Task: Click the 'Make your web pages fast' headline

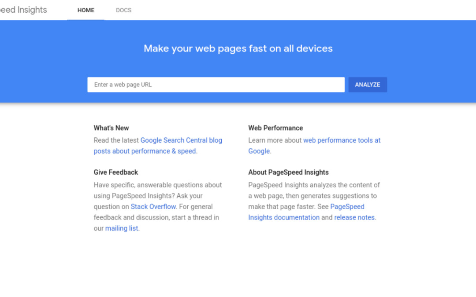Action: (238, 48)
